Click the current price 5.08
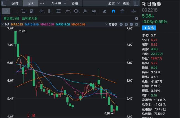 coord(148,16)
